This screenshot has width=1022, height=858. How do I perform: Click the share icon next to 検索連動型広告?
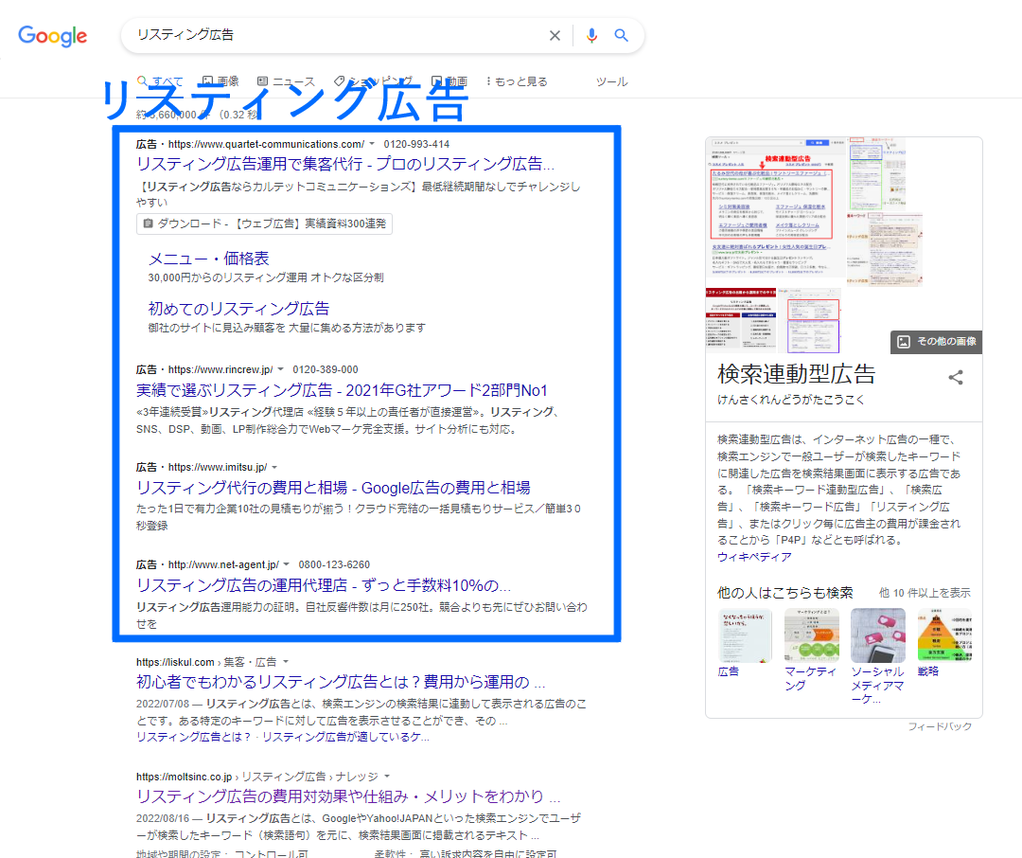point(956,377)
